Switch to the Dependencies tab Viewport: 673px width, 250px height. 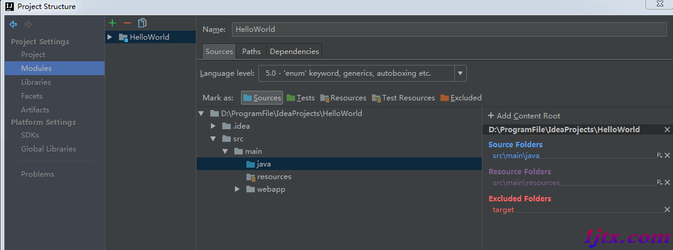click(294, 52)
